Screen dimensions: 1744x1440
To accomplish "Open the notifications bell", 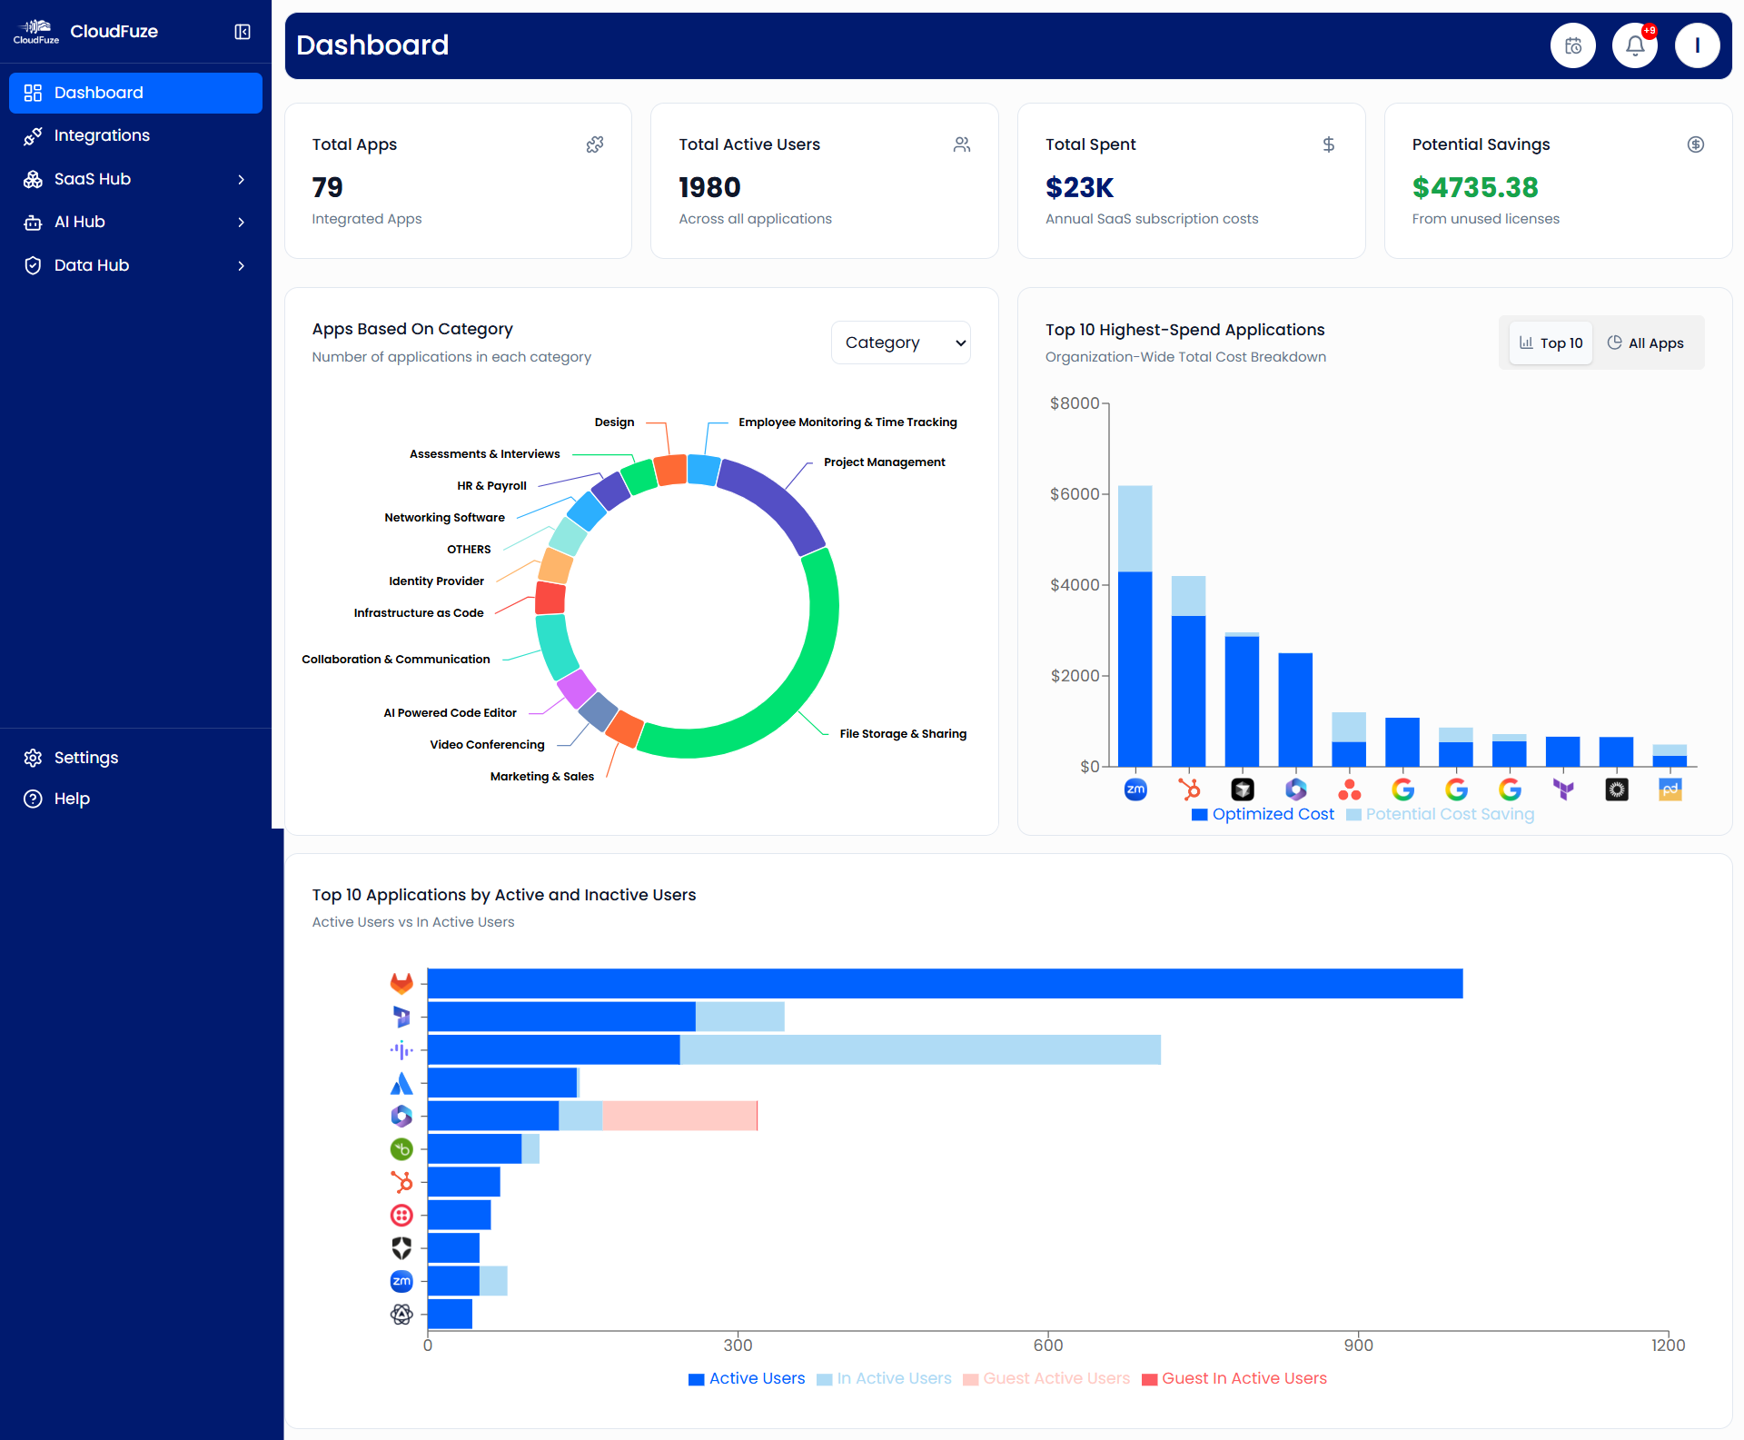I will pos(1635,45).
